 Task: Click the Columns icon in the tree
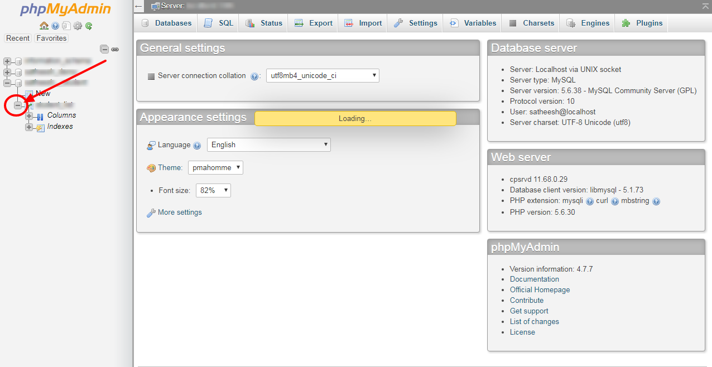[x=40, y=116]
